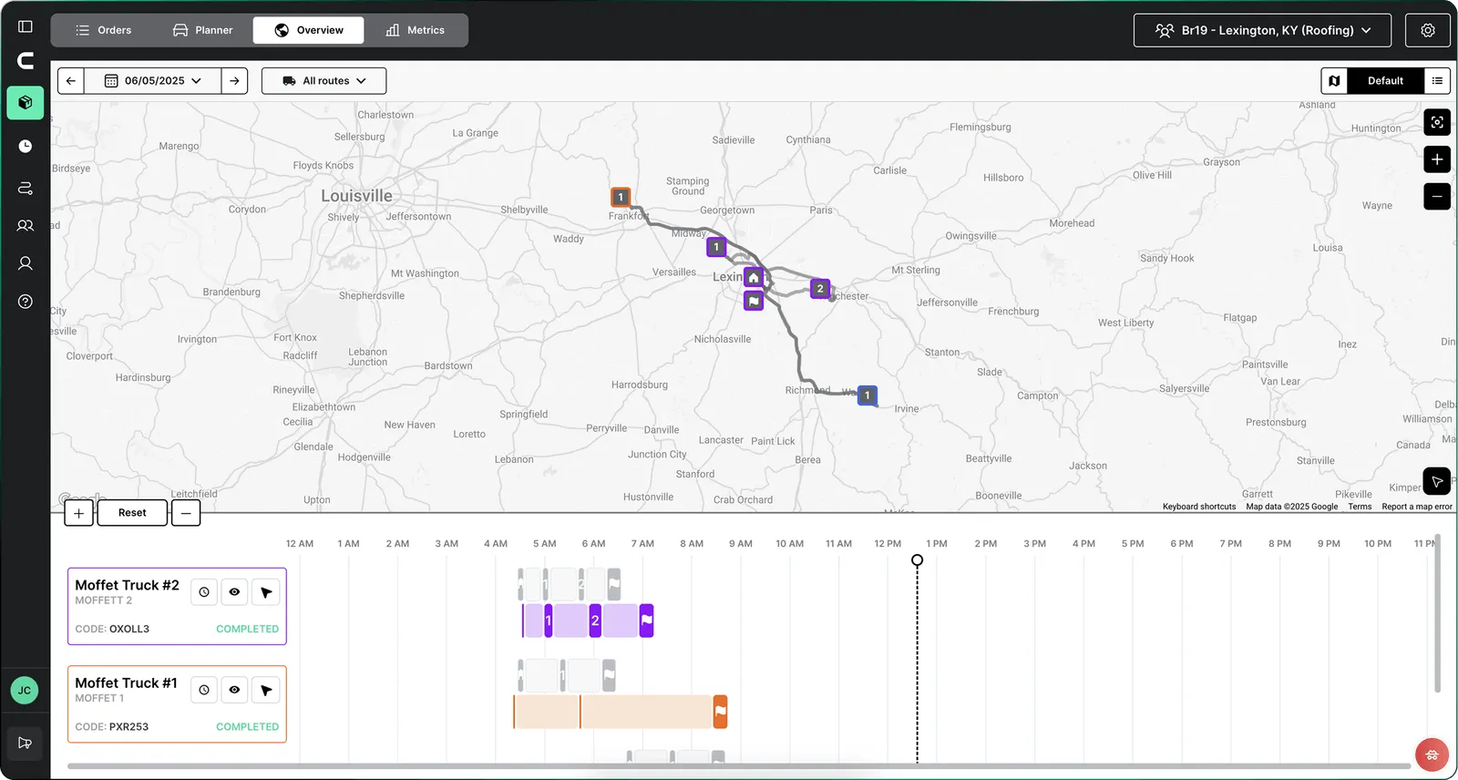The height and width of the screenshot is (780, 1458).
Task: Open the routes sidebar icon
Action: [x=26, y=188]
